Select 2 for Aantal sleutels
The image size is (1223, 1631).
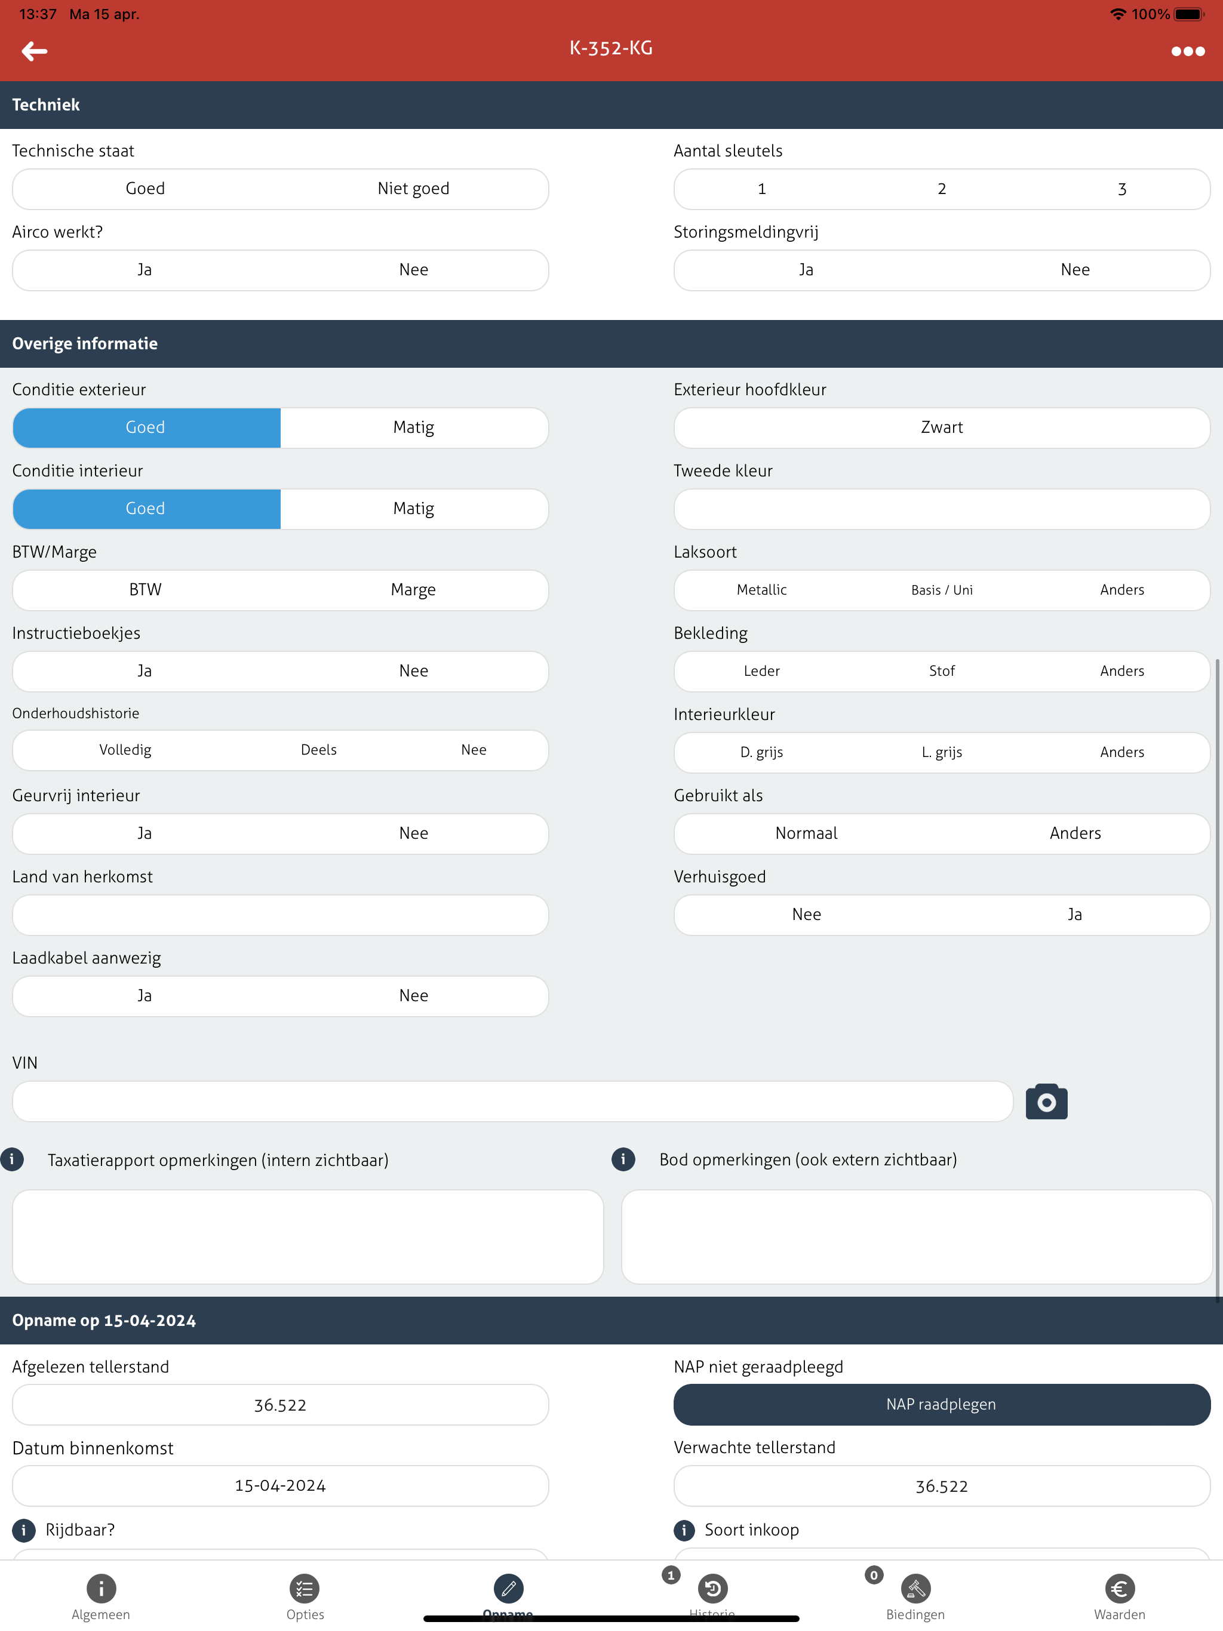942,189
